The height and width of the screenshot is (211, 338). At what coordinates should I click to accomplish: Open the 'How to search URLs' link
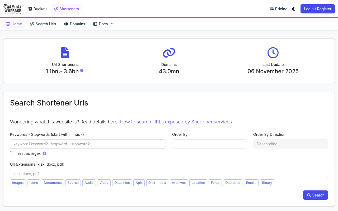(176, 122)
